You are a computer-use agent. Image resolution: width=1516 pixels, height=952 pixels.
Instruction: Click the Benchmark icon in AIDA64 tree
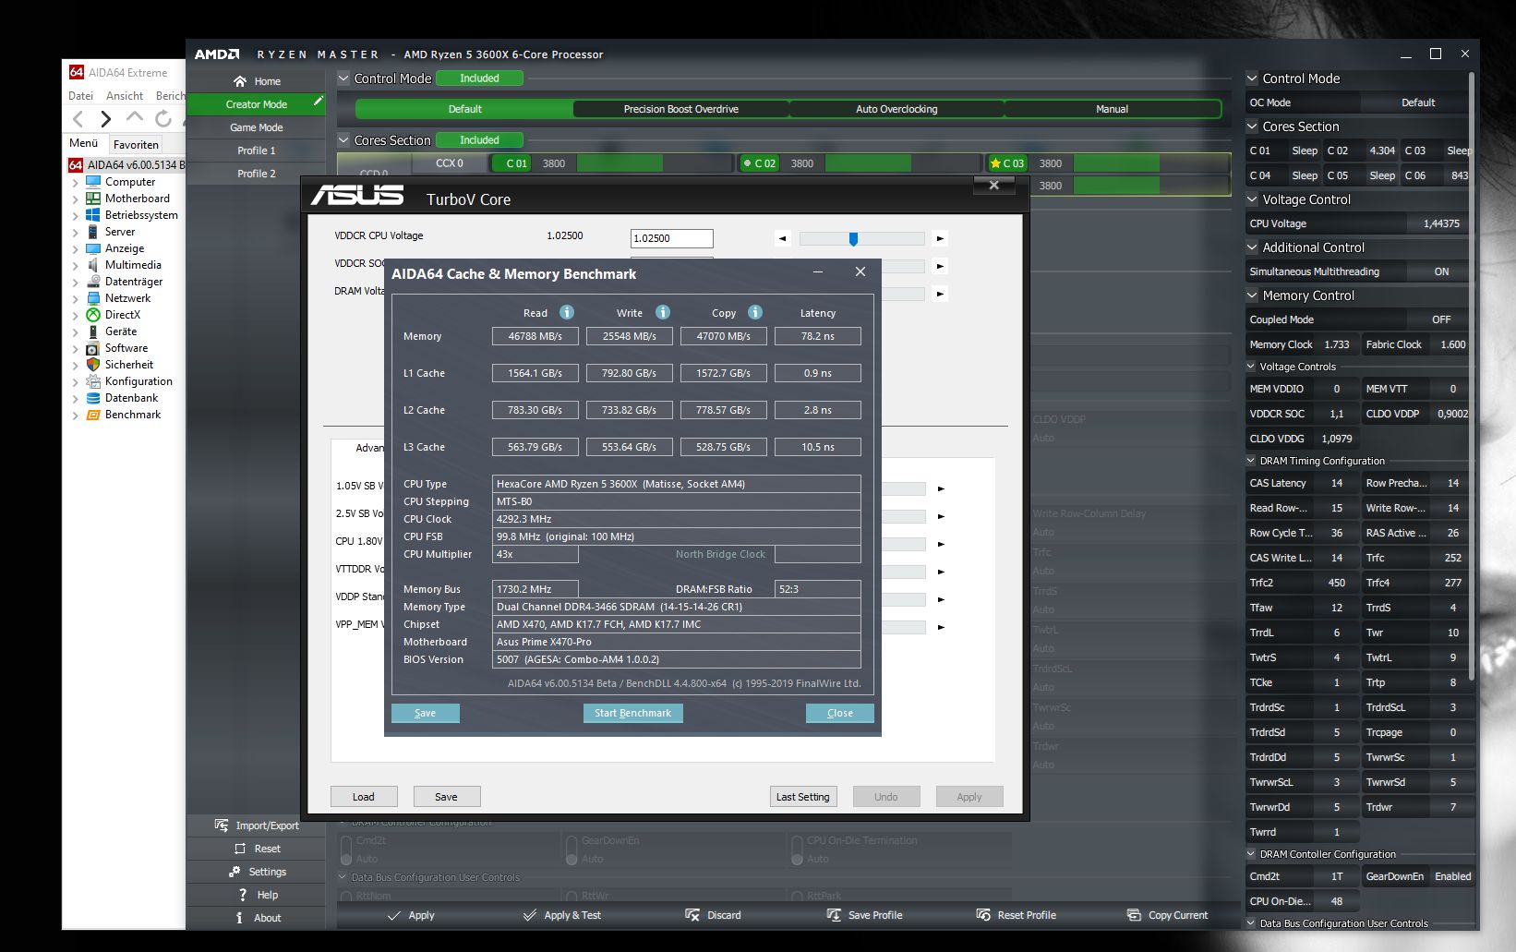[93, 415]
